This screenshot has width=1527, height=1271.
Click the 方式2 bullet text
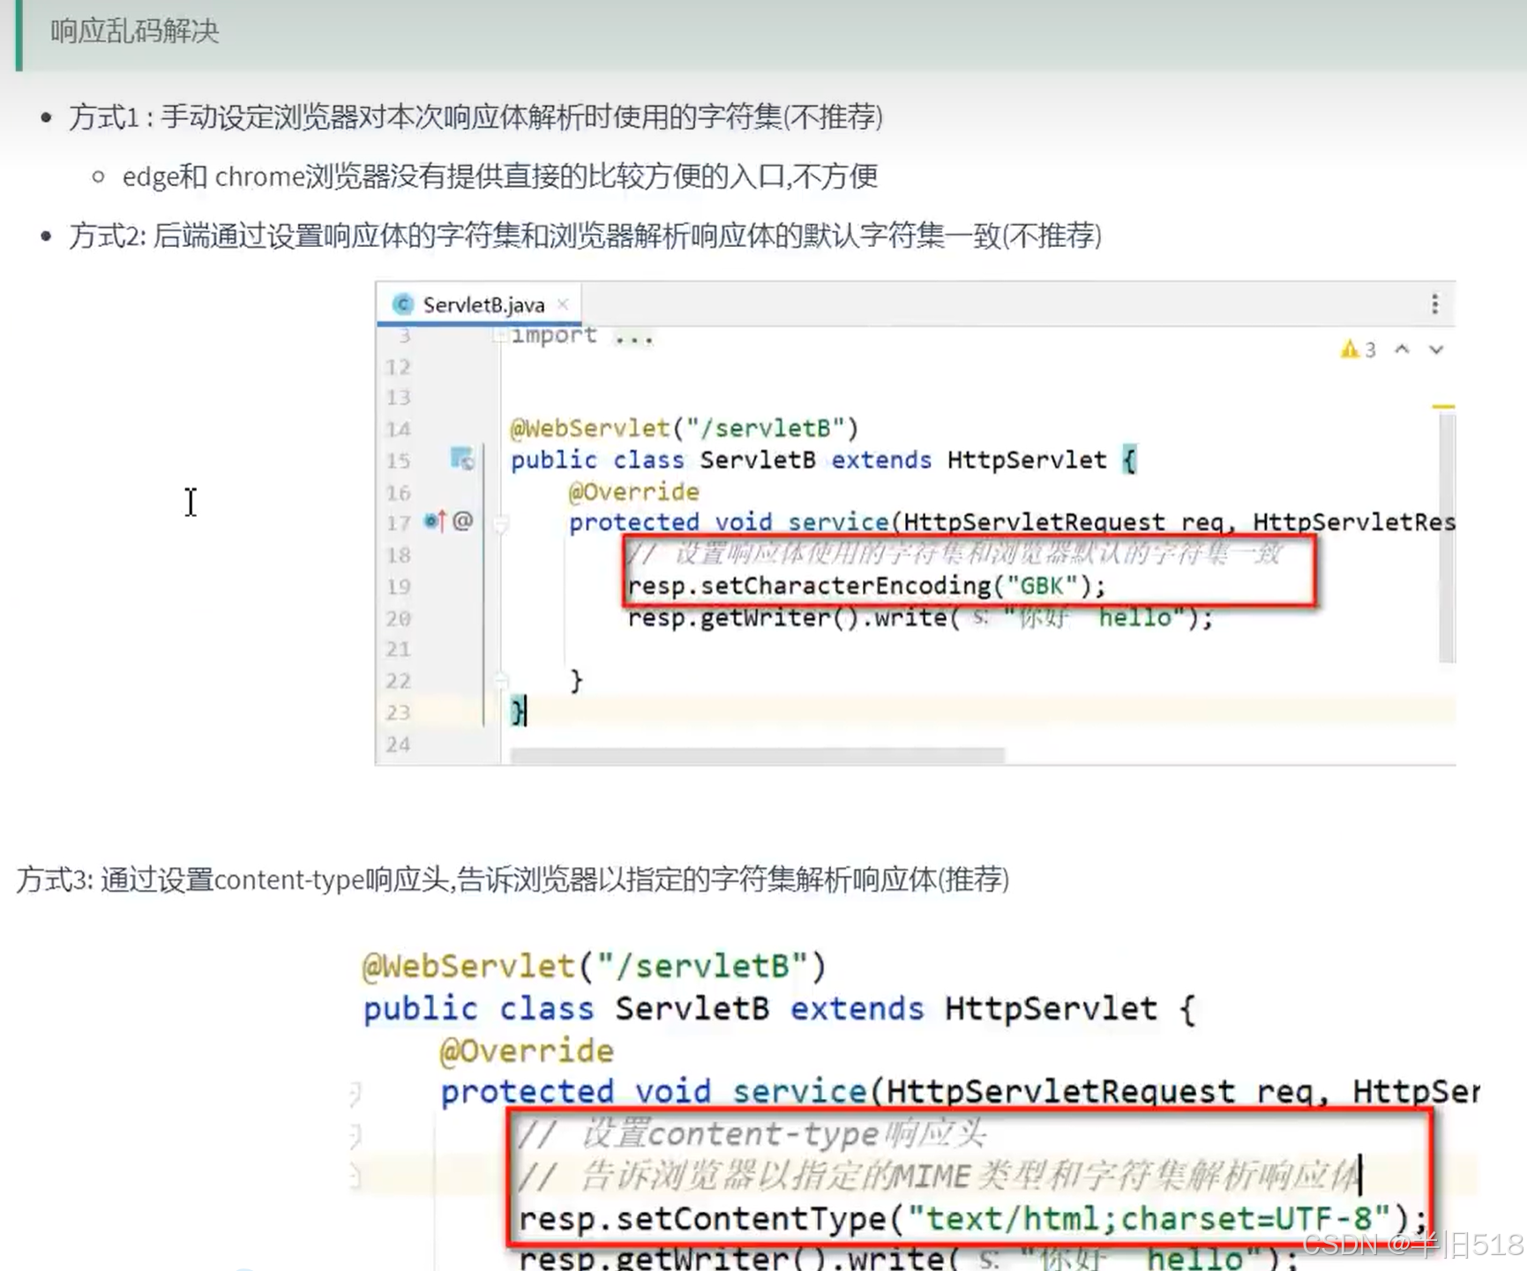point(585,236)
